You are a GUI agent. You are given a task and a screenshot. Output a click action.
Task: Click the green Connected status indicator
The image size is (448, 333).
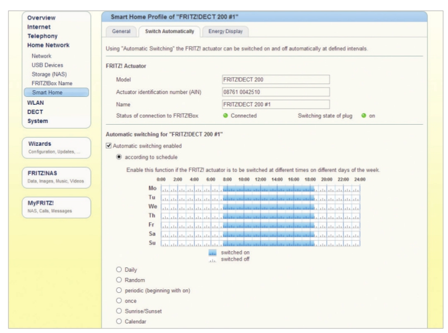(225, 115)
